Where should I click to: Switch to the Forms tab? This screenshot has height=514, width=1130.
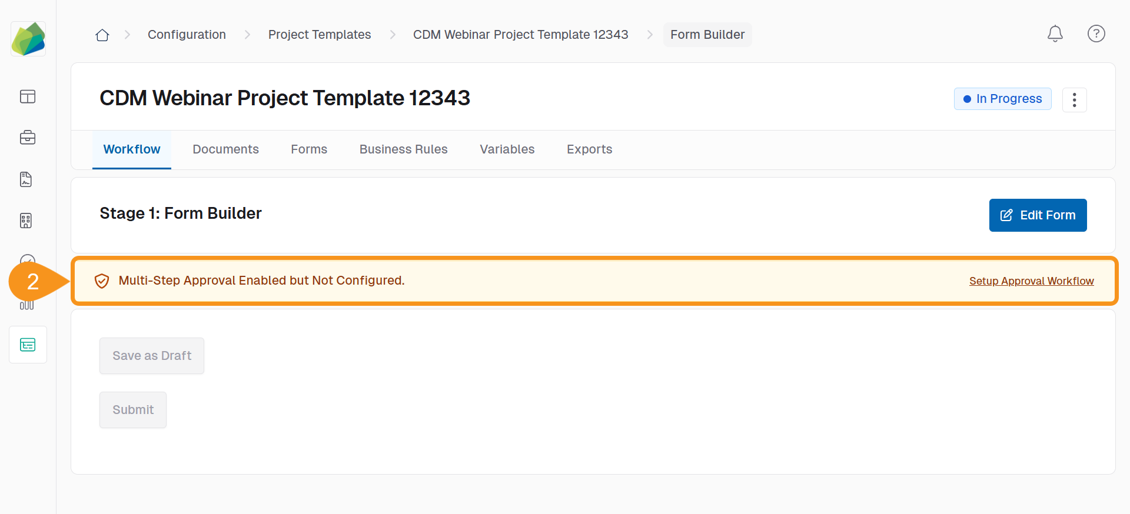(x=309, y=149)
